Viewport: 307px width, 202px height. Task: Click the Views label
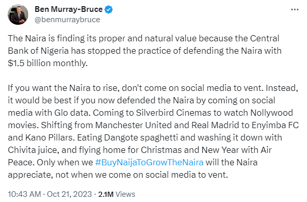(x=125, y=194)
